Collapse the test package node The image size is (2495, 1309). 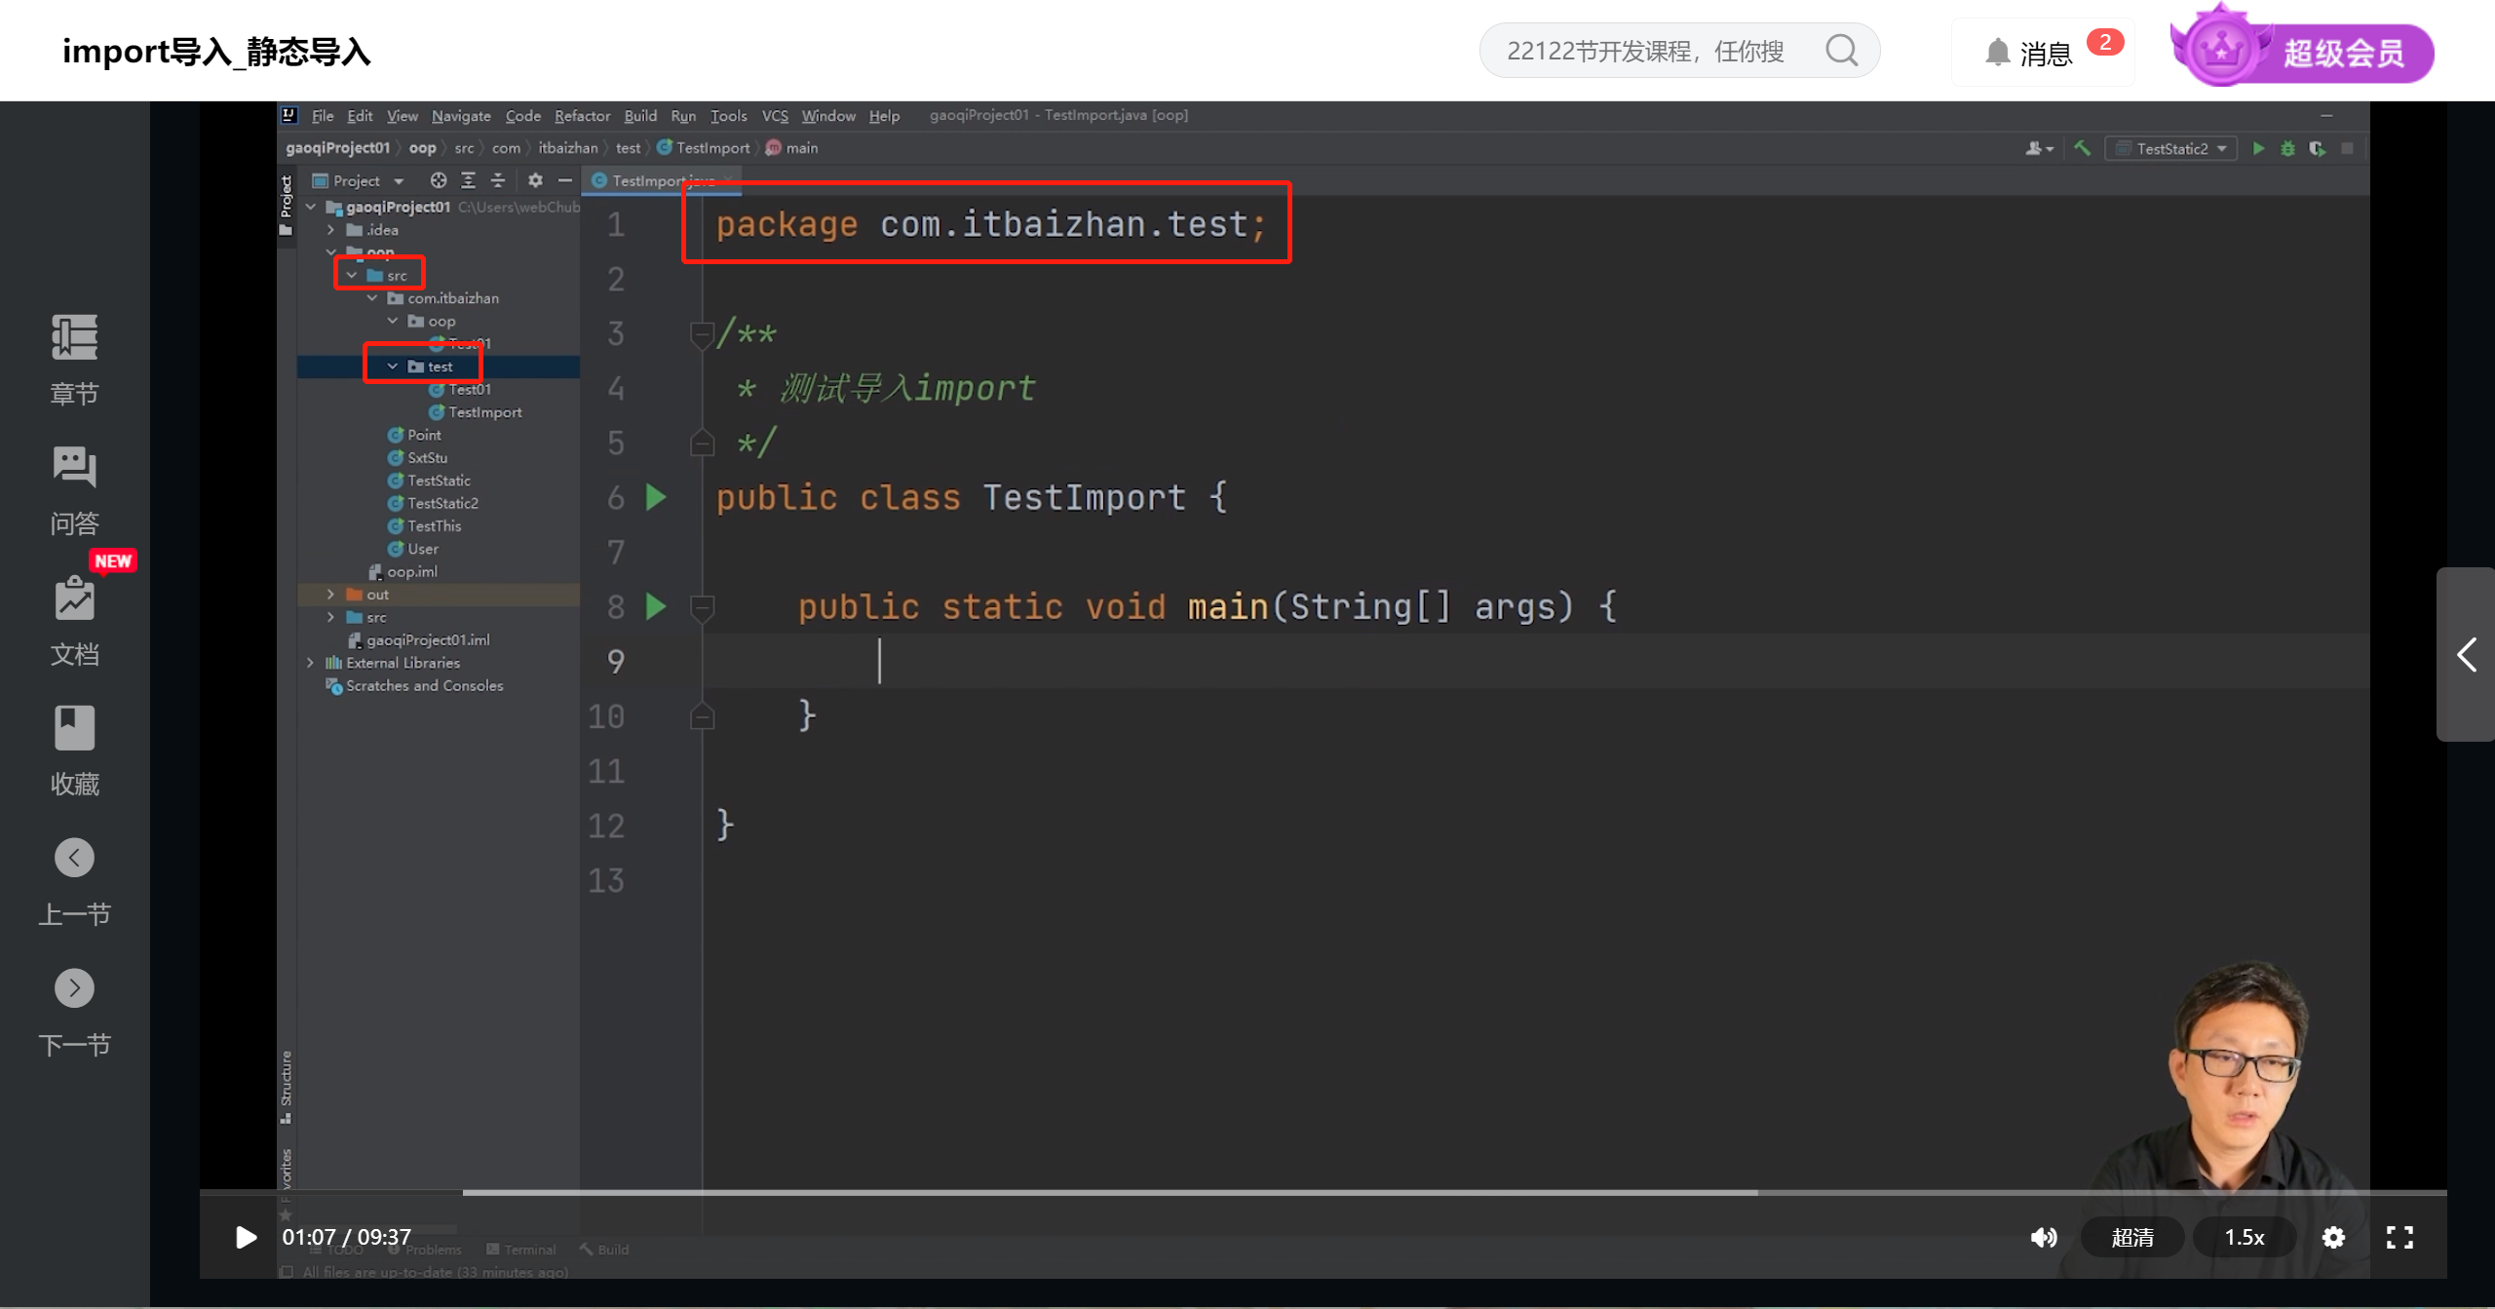pos(393,366)
